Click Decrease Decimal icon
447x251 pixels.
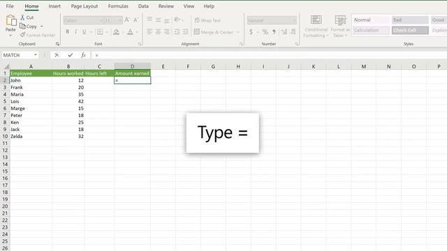coord(293,31)
